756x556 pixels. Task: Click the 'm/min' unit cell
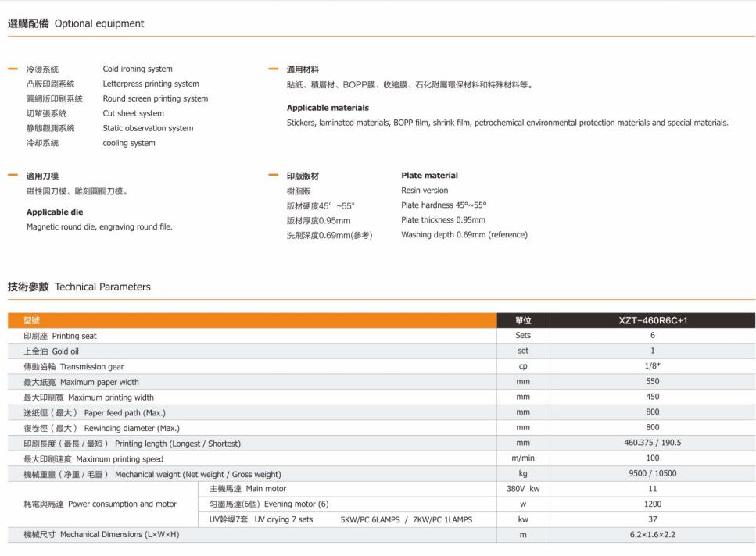coord(523,458)
